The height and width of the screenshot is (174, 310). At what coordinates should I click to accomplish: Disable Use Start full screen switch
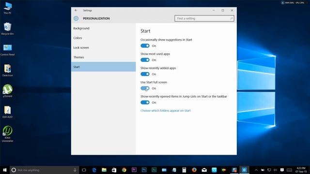(145, 88)
